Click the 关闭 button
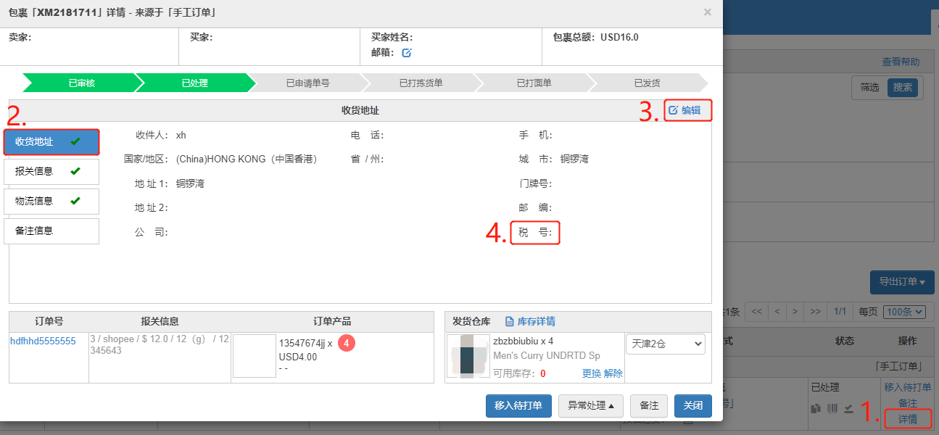Image resolution: width=939 pixels, height=435 pixels. pyautogui.click(x=692, y=406)
